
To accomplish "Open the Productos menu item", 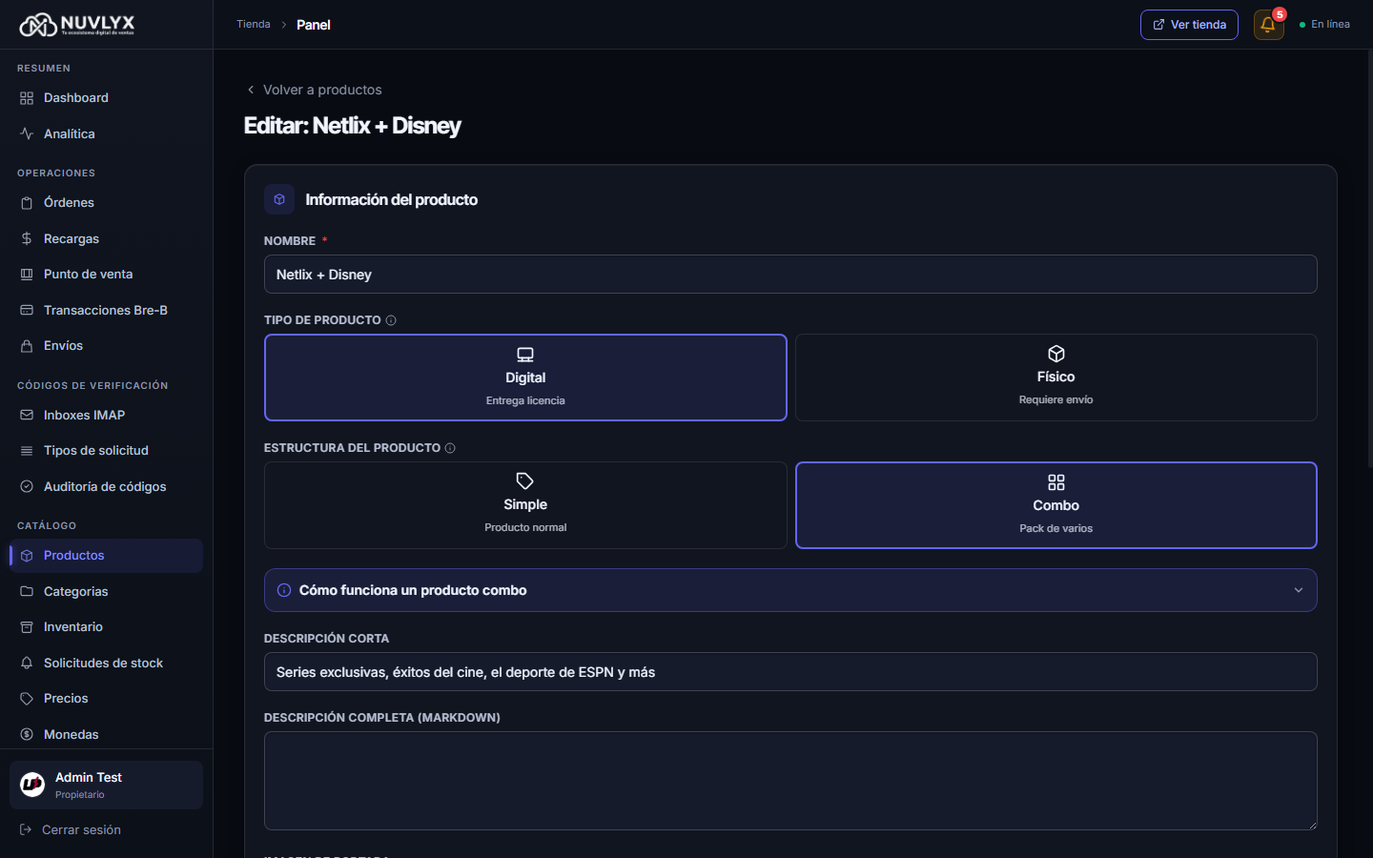I will point(107,556).
